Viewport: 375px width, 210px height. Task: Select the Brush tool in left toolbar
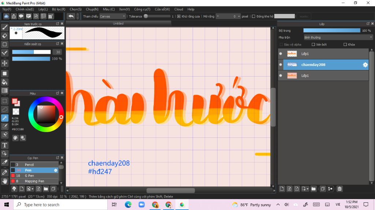pos(4,27)
